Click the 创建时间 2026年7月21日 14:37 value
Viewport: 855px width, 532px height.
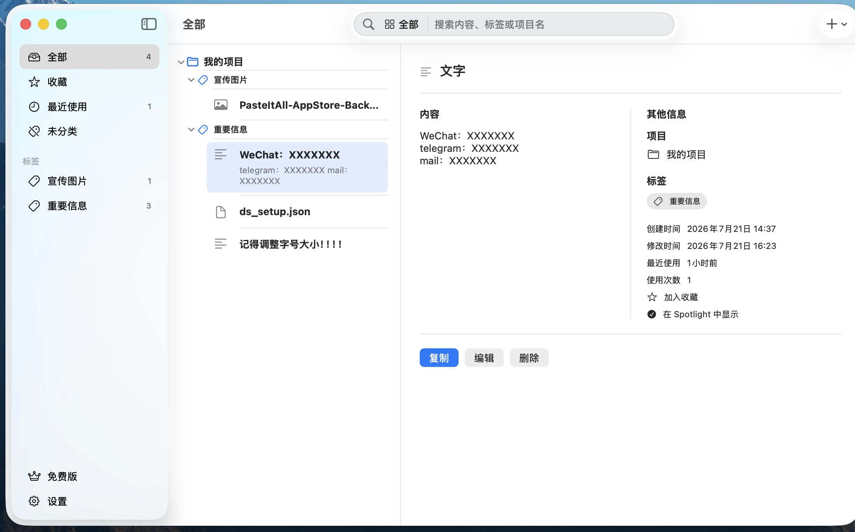[x=731, y=229]
